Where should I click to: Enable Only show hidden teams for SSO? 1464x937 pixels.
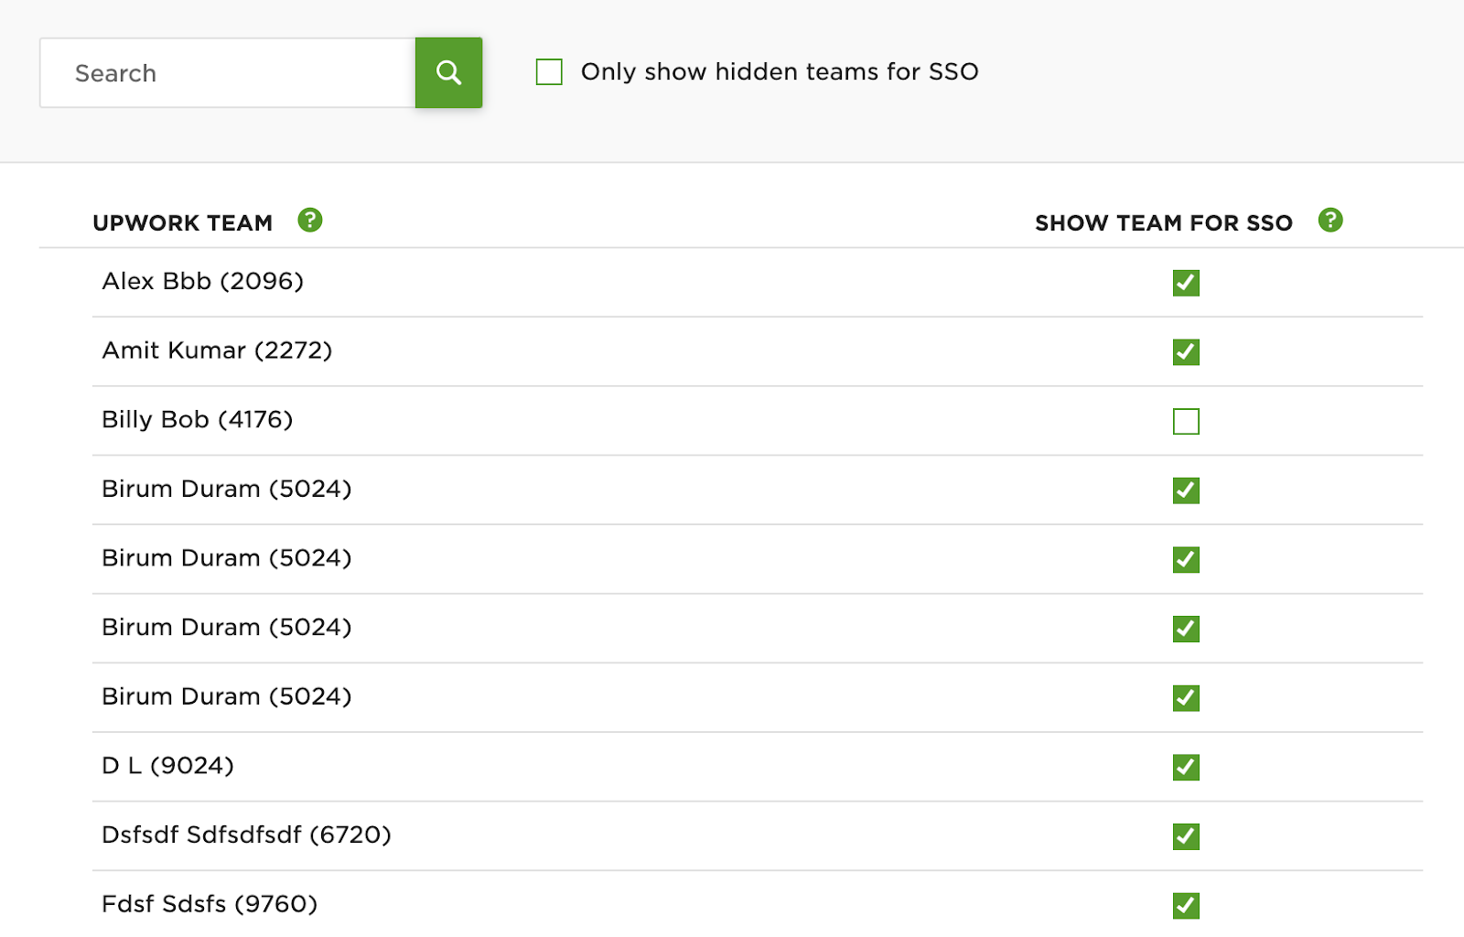tap(549, 71)
